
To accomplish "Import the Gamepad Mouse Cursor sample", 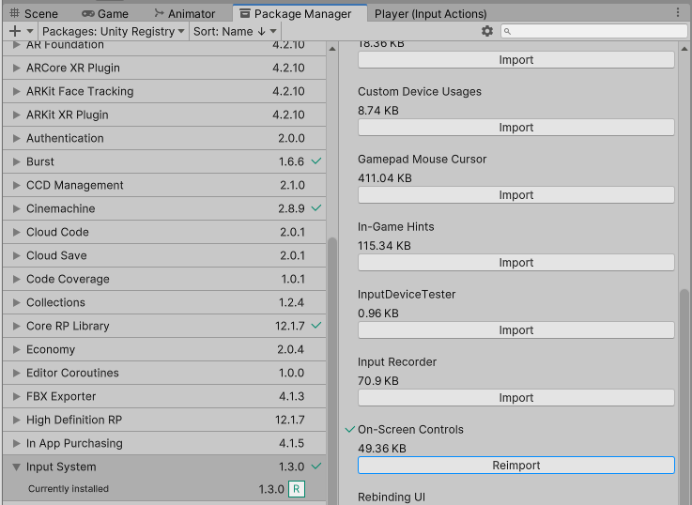I will (x=515, y=195).
